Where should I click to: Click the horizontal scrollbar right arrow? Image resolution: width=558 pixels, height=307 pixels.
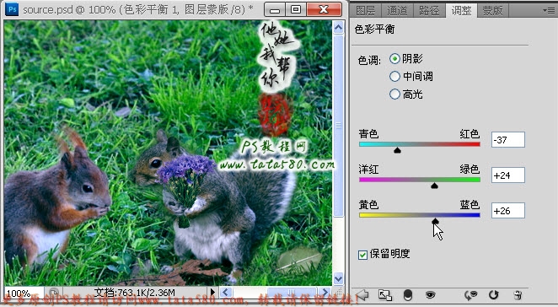click(x=324, y=293)
